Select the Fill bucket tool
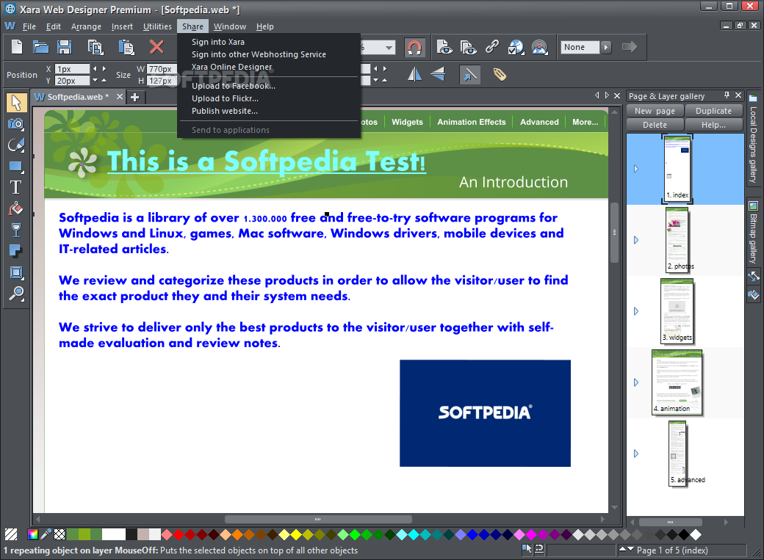Image resolution: width=764 pixels, height=560 pixels. pyautogui.click(x=16, y=209)
